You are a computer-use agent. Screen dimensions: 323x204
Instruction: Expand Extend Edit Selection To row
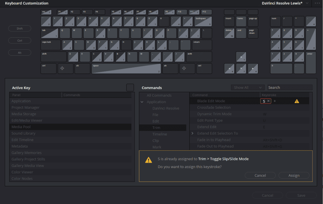pyautogui.click(x=192, y=133)
